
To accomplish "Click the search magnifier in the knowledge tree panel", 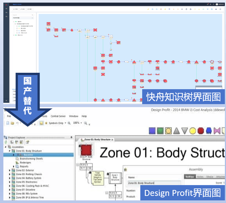I will click(33, 15).
